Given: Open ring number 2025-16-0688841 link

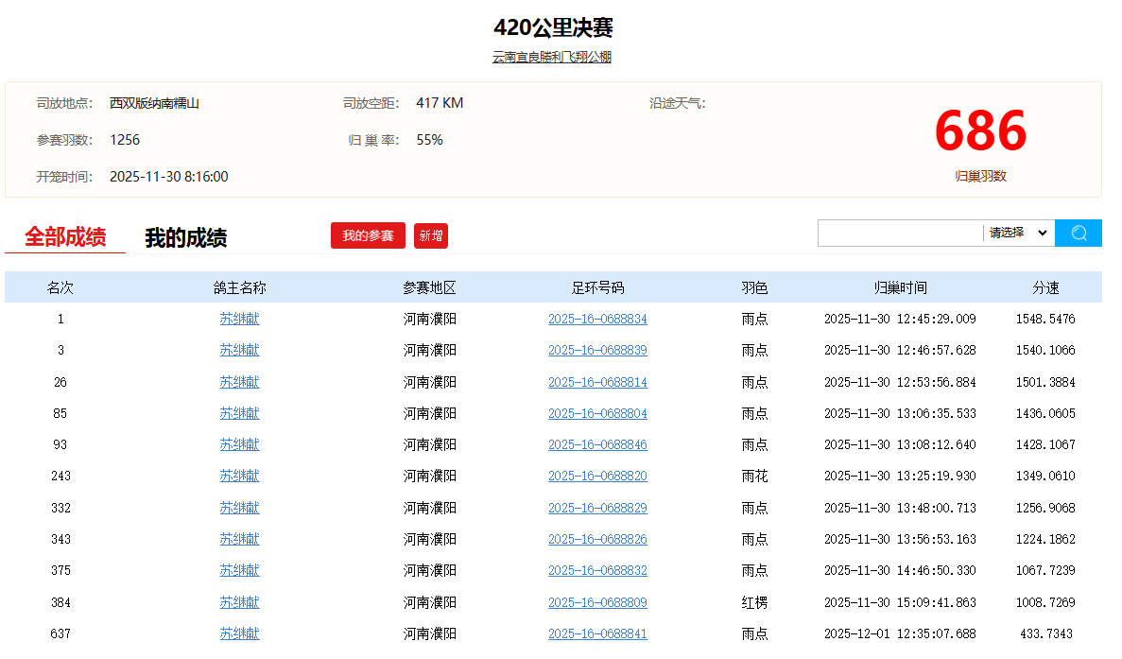Looking at the screenshot, I should tap(597, 634).
